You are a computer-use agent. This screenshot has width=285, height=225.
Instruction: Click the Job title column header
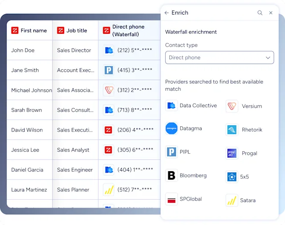point(75,30)
